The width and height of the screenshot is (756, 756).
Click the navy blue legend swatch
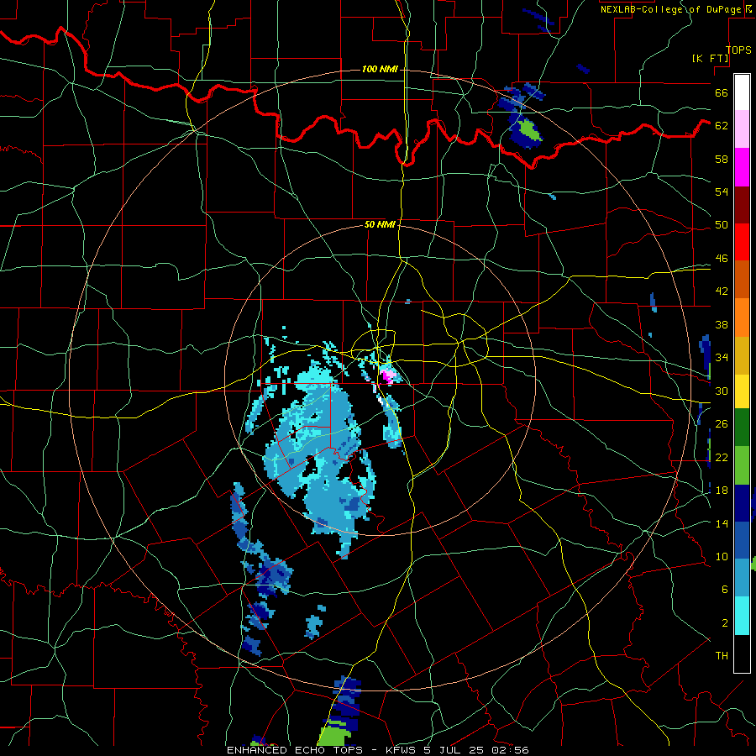point(742,503)
